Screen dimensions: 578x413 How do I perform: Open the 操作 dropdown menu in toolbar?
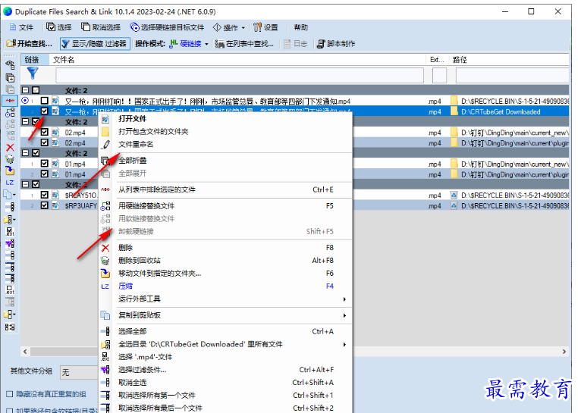pyautogui.click(x=229, y=27)
